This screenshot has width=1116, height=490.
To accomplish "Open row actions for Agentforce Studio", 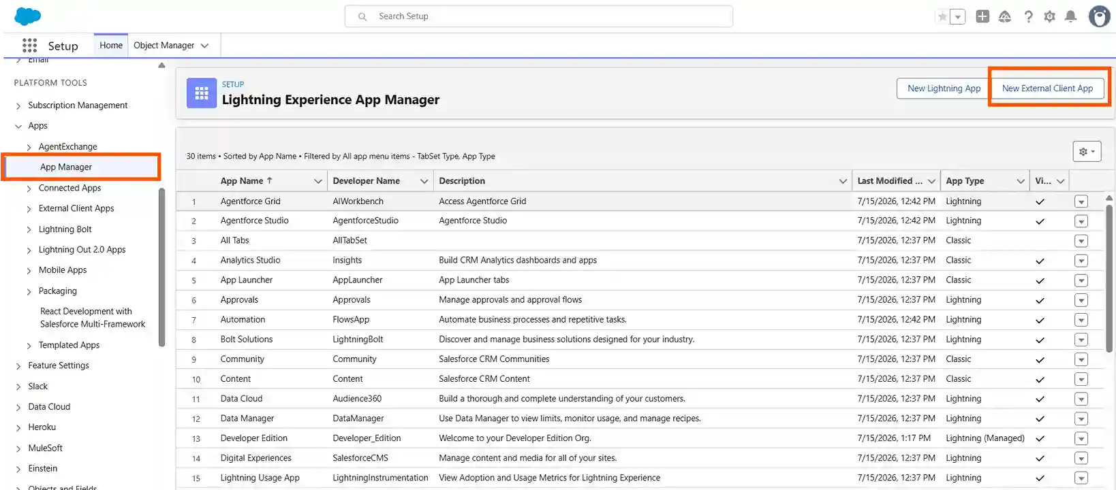I will (x=1081, y=221).
